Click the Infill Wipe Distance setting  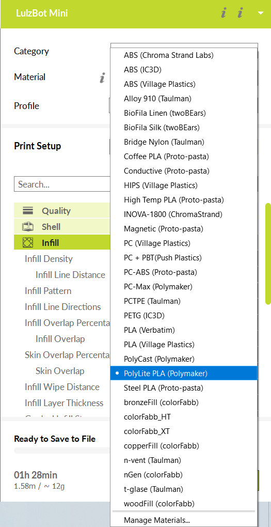click(62, 387)
